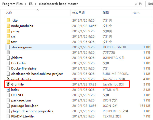153x120 pixels.
Task: Click the proxy folder icon
Action: click(x=8, y=31)
